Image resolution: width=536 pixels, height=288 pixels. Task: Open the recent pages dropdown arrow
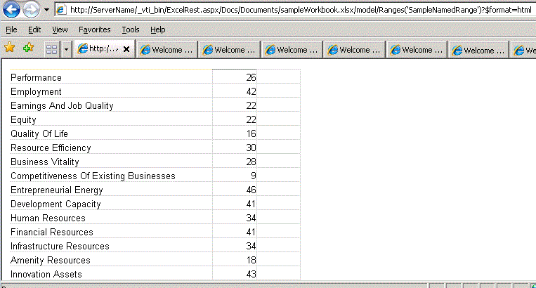46,10
